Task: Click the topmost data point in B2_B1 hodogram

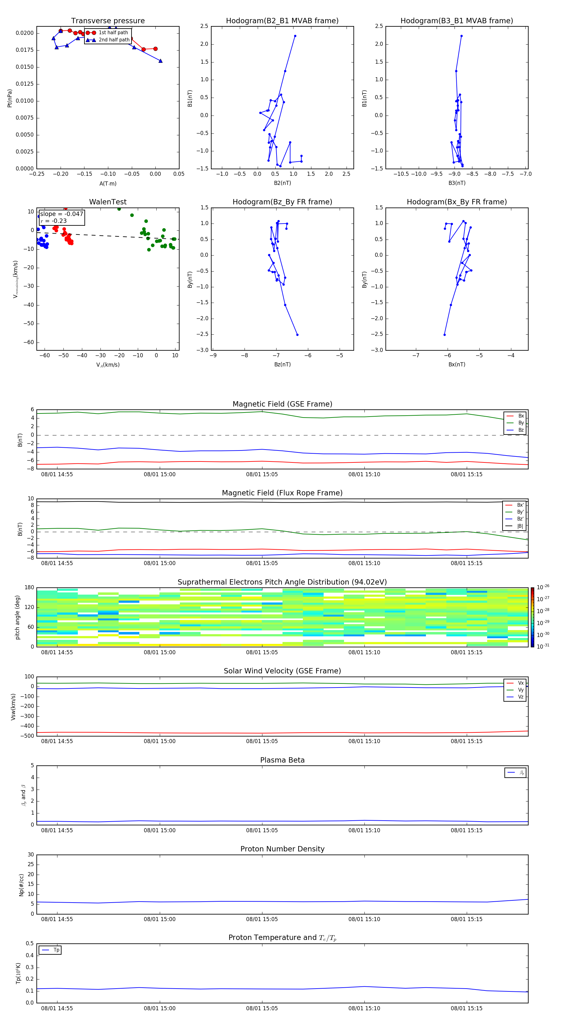Action: click(x=295, y=36)
